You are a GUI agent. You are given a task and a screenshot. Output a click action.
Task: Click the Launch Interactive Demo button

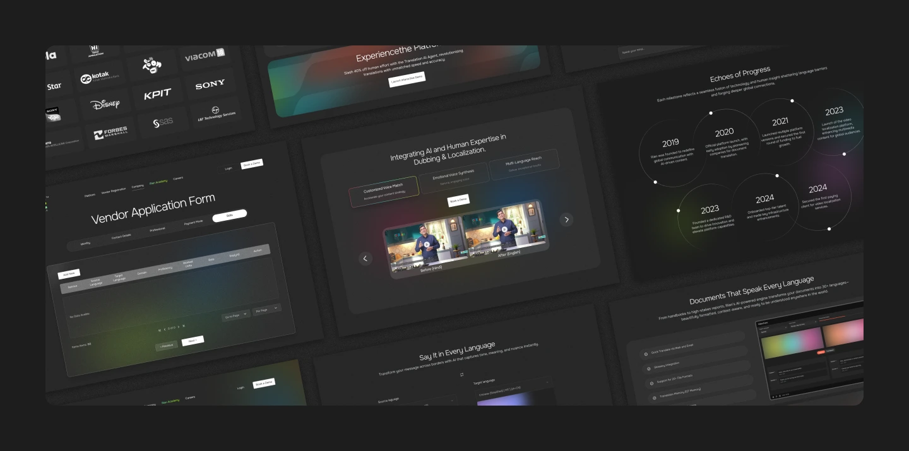click(407, 79)
